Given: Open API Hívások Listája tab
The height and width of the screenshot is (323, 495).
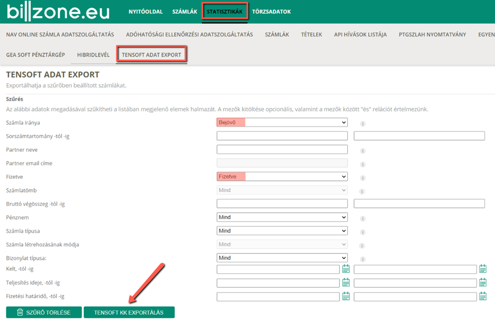Looking at the screenshot, I should tap(360, 34).
